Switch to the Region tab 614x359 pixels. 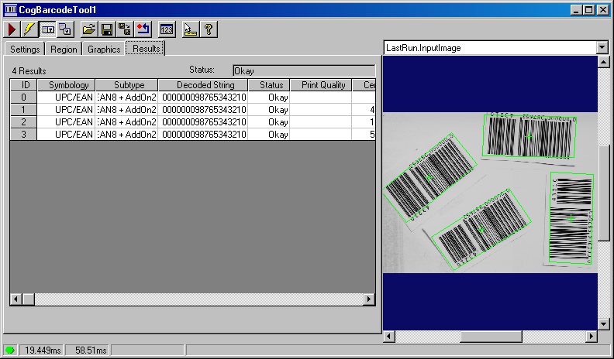point(64,50)
